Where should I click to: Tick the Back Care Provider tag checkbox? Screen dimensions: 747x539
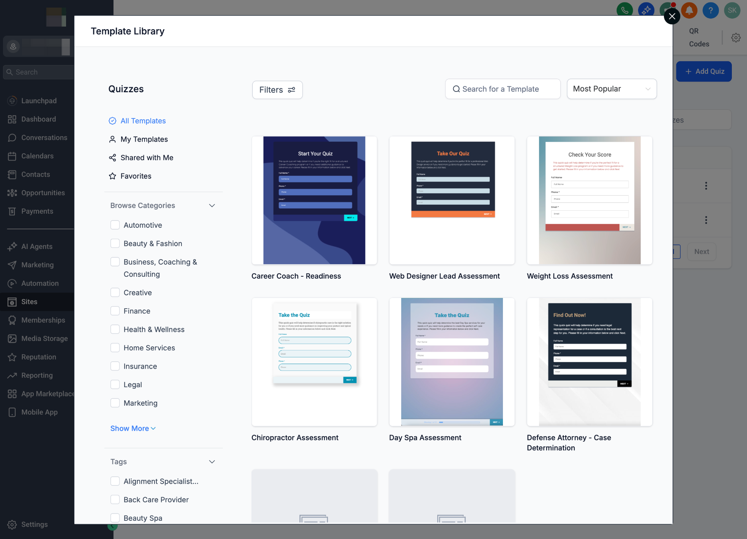point(115,500)
